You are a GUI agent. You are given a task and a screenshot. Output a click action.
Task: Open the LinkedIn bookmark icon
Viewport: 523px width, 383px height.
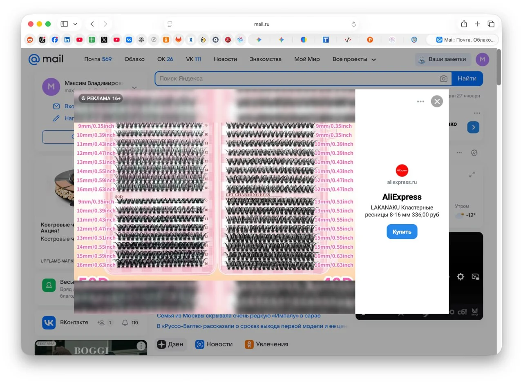pos(67,40)
